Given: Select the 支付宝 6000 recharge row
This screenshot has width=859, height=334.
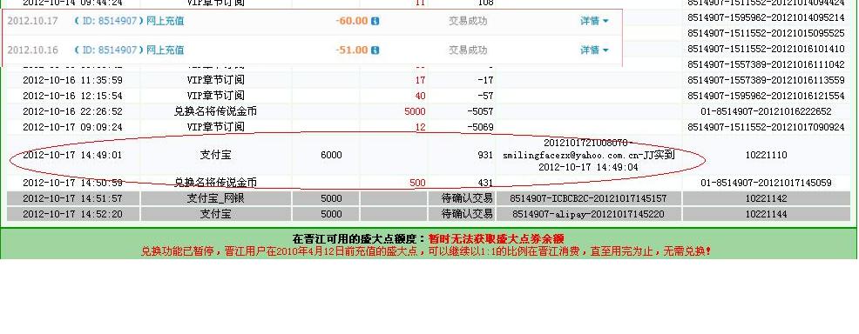Looking at the screenshot, I should tap(429, 155).
